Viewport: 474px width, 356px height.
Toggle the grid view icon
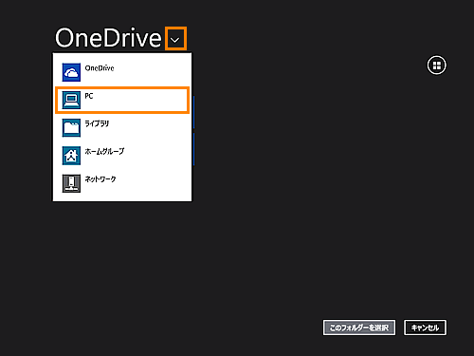pyautogui.click(x=437, y=66)
